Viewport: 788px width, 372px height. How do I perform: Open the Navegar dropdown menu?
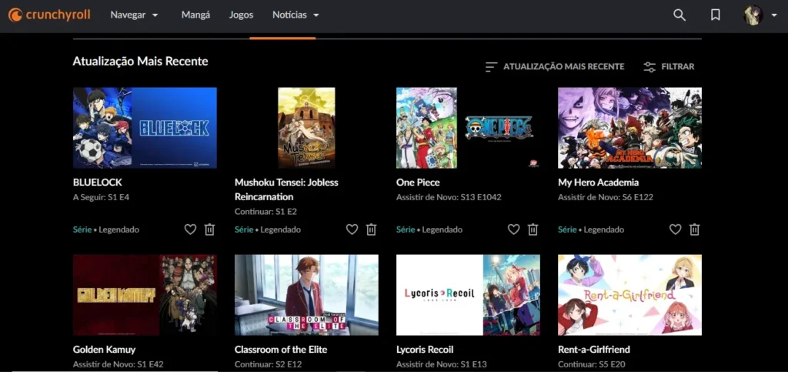point(134,15)
